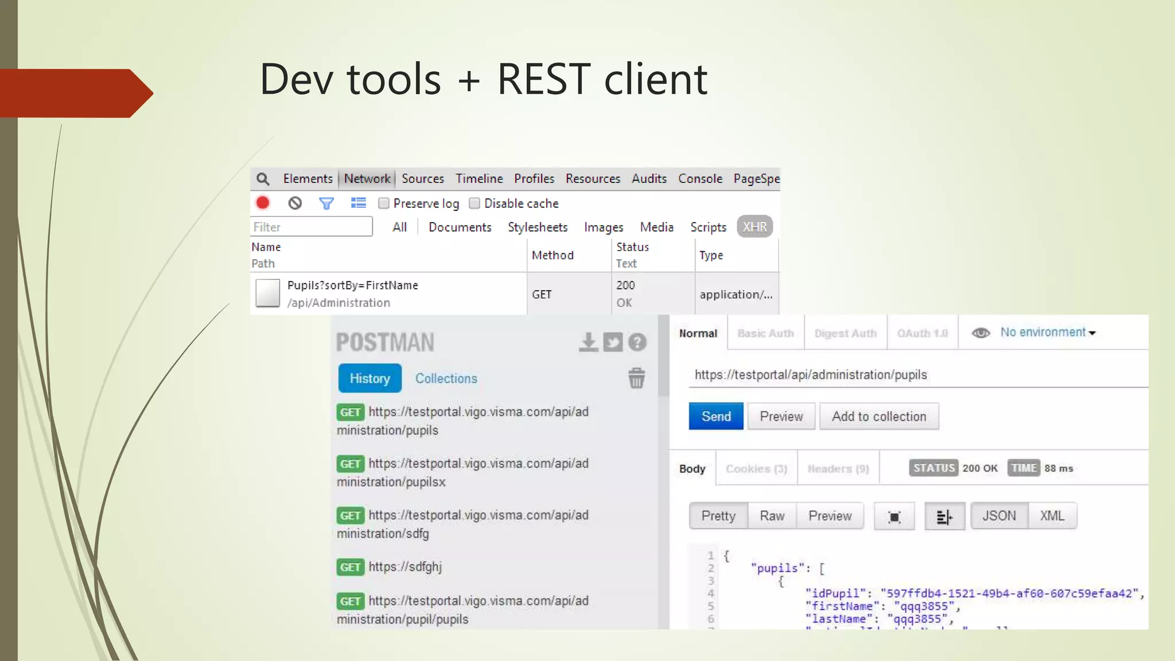Open history entry ending pupil/pupils
This screenshot has width=1175, height=661.
click(462, 610)
